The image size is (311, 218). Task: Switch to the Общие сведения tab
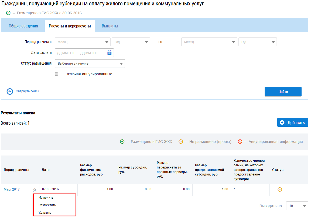[x=23, y=26]
